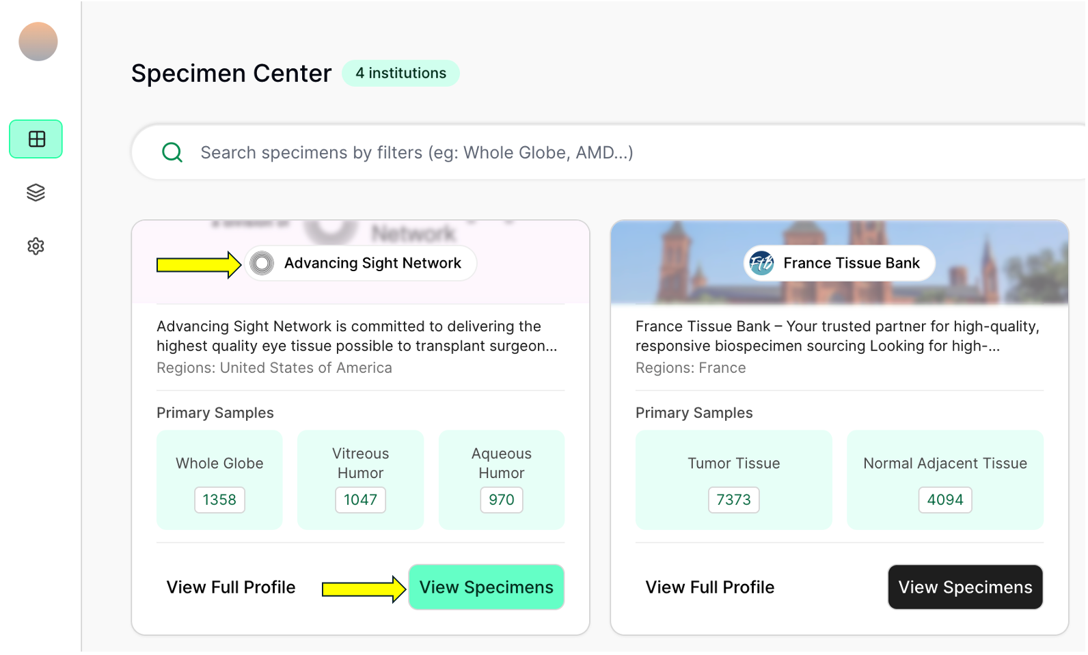Click the 7373 count under Tumor Tissue
The image size is (1088, 655).
click(x=734, y=500)
